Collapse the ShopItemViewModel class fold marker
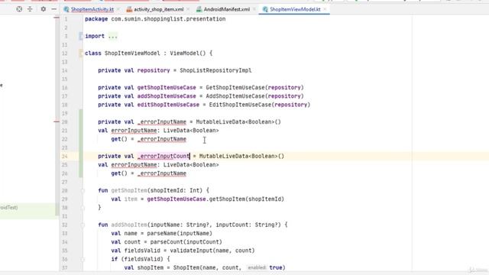The width and height of the screenshot is (489, 275). click(x=81, y=53)
